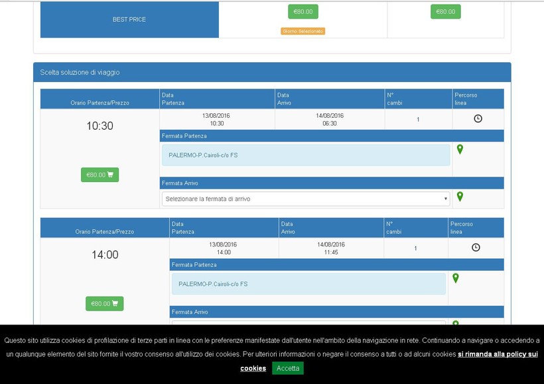Click arrival date 14/08/2016 06:30 cell
Screen dimensions: 544x384
[330, 119]
